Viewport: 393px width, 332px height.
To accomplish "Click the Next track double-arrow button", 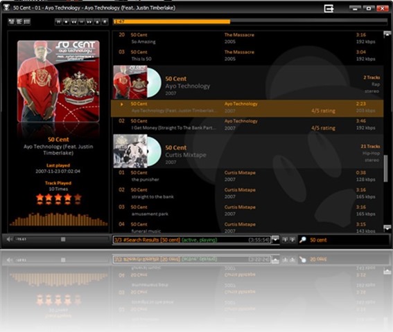I will (x=89, y=21).
